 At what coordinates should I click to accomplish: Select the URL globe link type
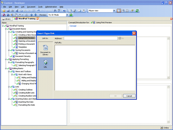click(x=45, y=64)
